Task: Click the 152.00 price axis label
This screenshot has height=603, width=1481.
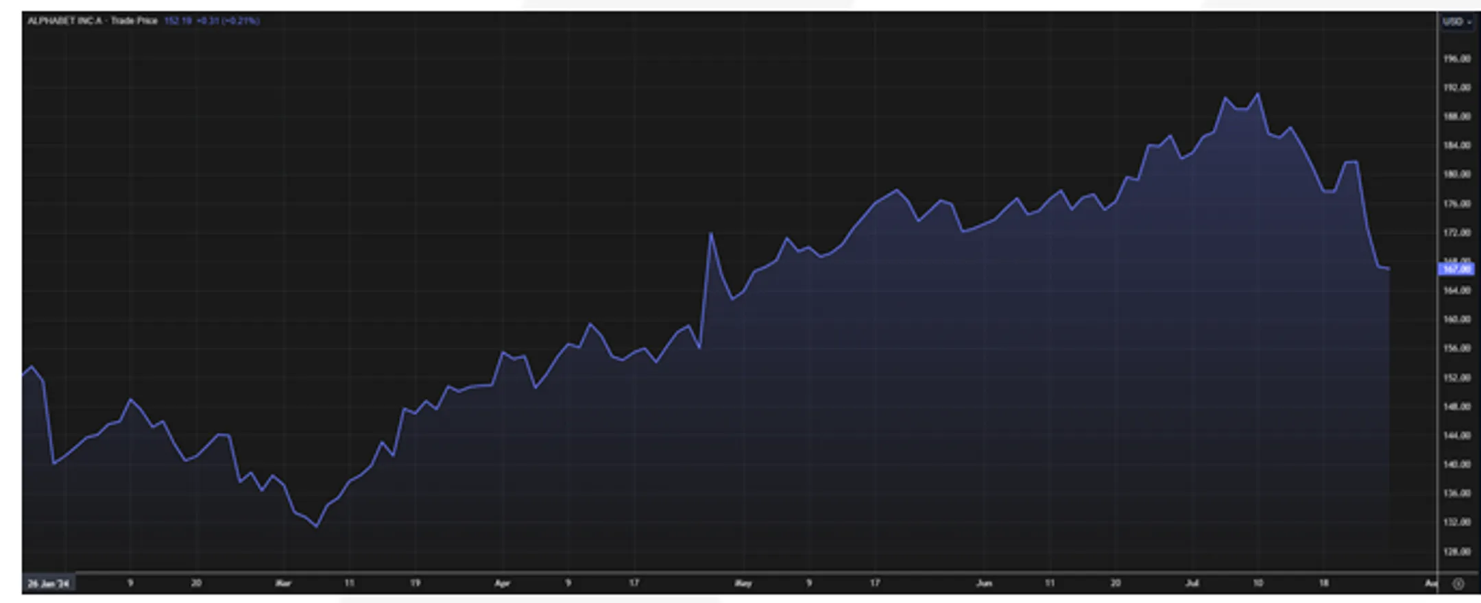Action: click(1456, 378)
